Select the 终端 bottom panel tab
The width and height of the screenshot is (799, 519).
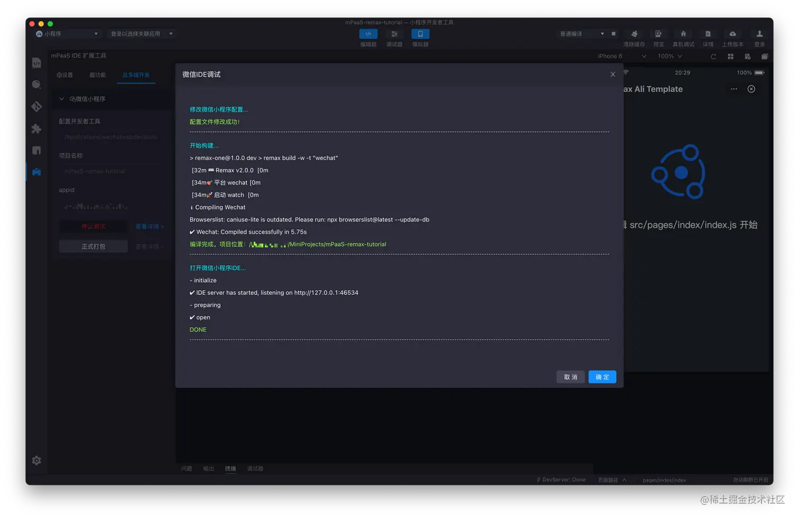[230, 468]
